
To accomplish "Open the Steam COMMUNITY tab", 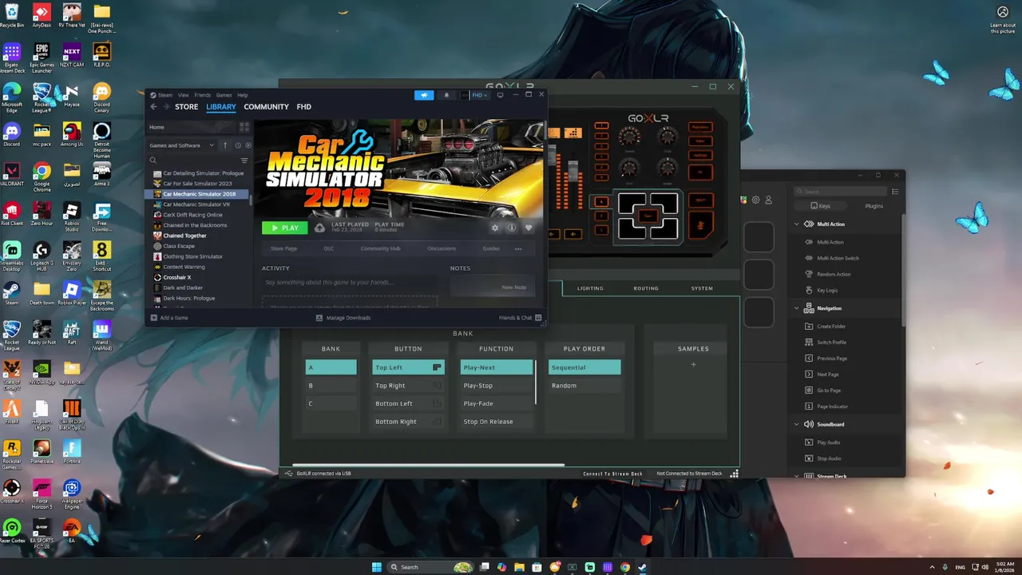I will point(266,107).
